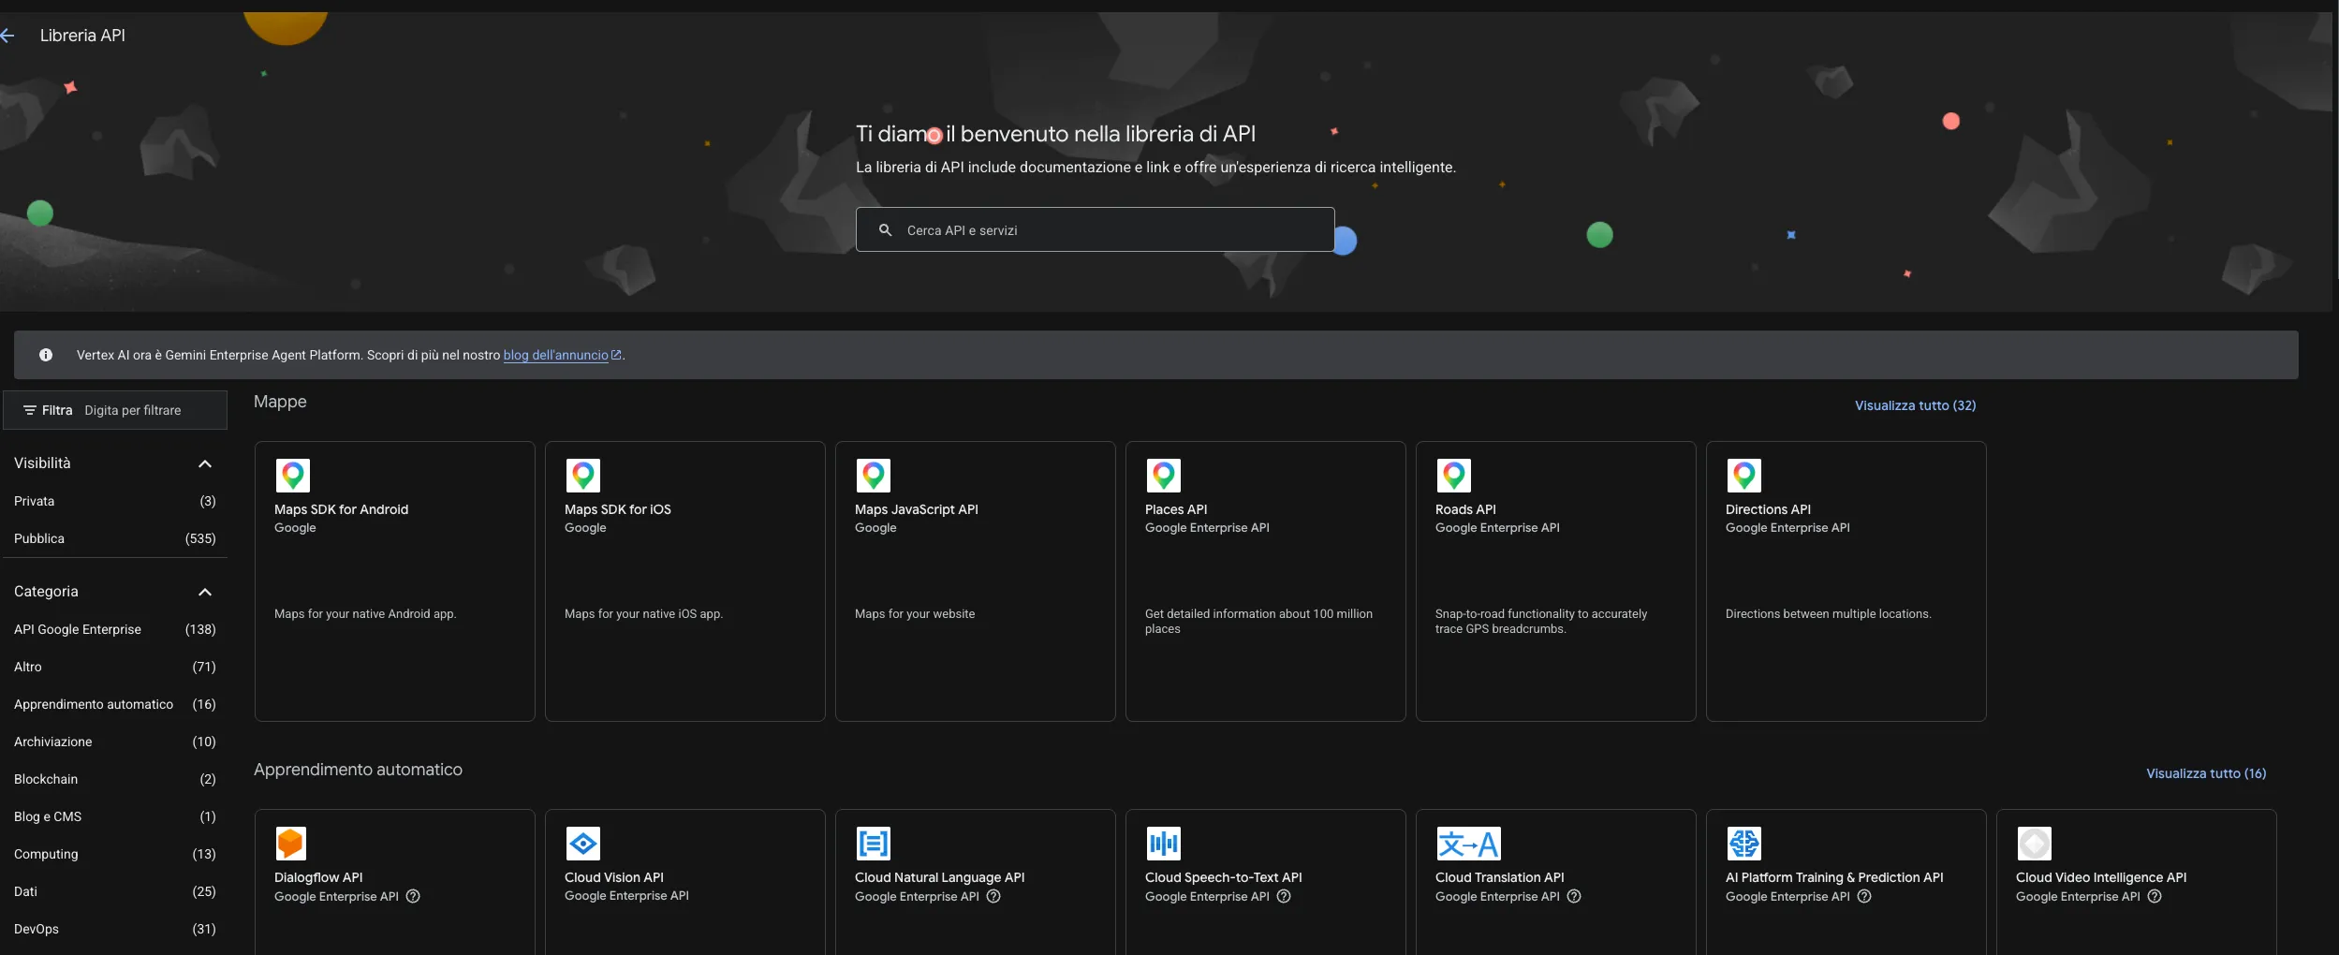Click the AI Platform Training brain icon
Image resolution: width=2339 pixels, height=955 pixels.
pyautogui.click(x=1744, y=844)
